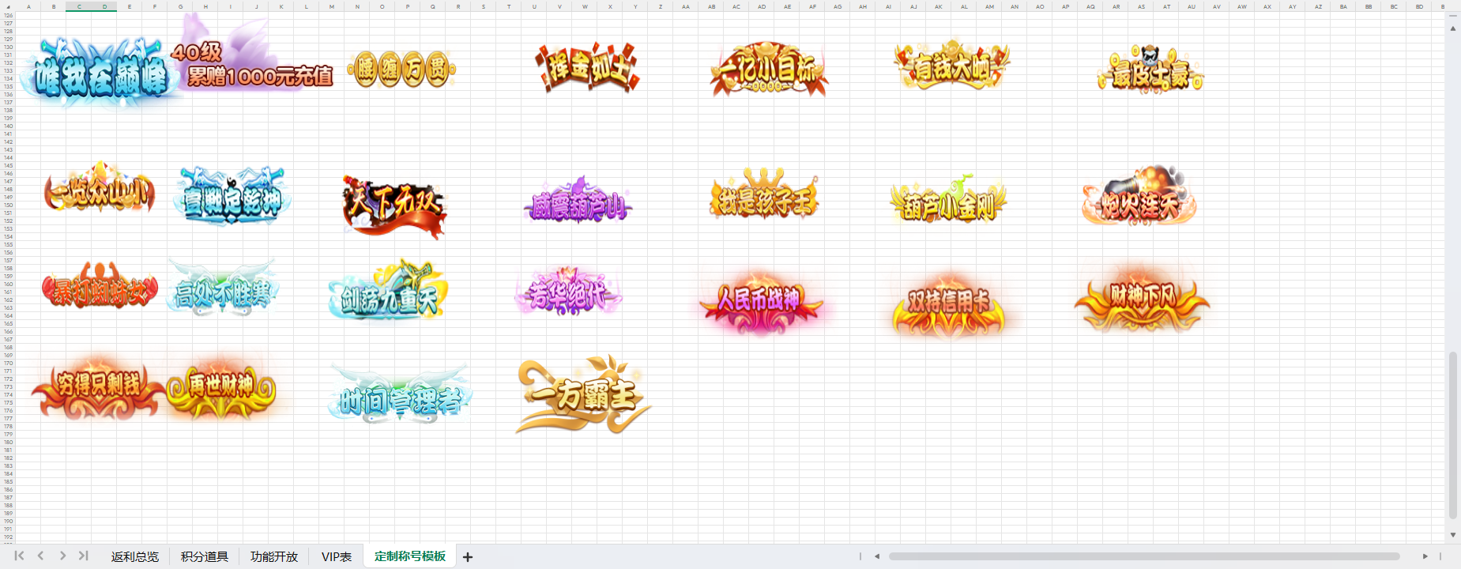Select column D header
The height and width of the screenshot is (569, 1461).
(104, 6)
